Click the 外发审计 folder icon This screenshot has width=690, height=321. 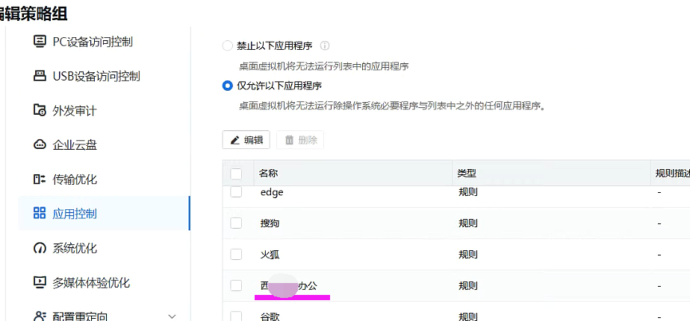(x=40, y=109)
